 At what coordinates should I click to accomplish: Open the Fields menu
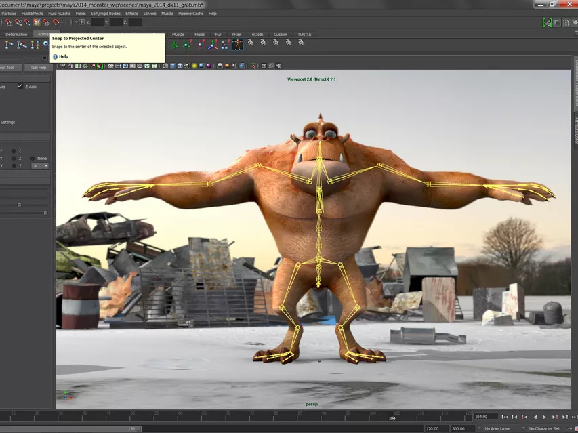[81, 14]
